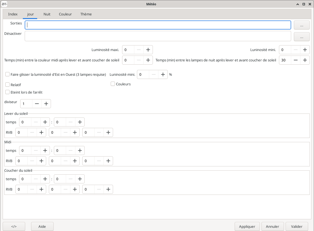Increase Coucher du soleil third RVB value
The width and height of the screenshot is (314, 231).
pos(108,189)
